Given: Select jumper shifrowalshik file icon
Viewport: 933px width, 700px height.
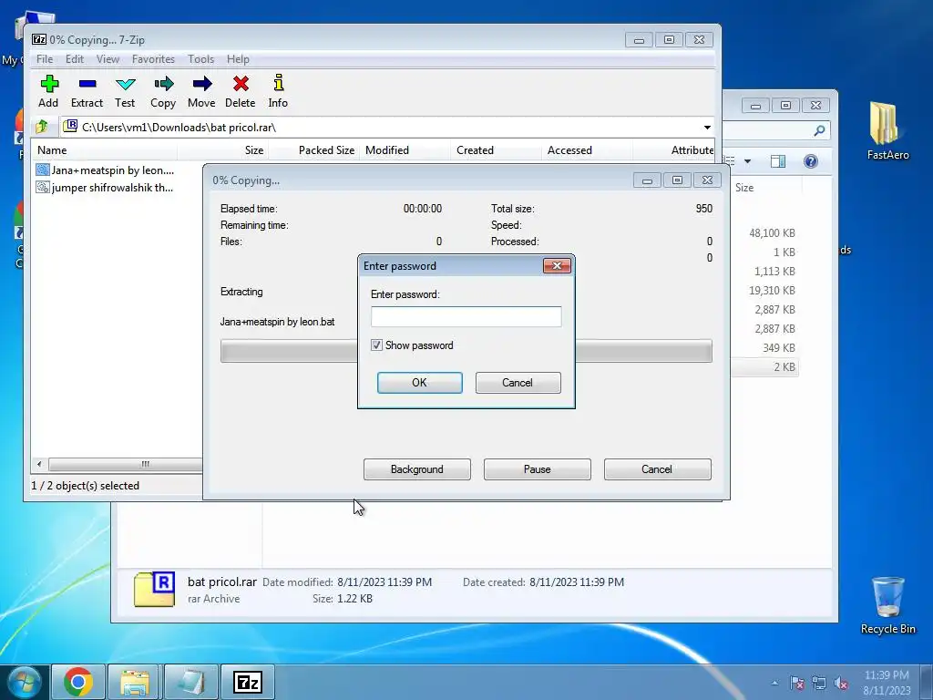Looking at the screenshot, I should [x=42, y=188].
